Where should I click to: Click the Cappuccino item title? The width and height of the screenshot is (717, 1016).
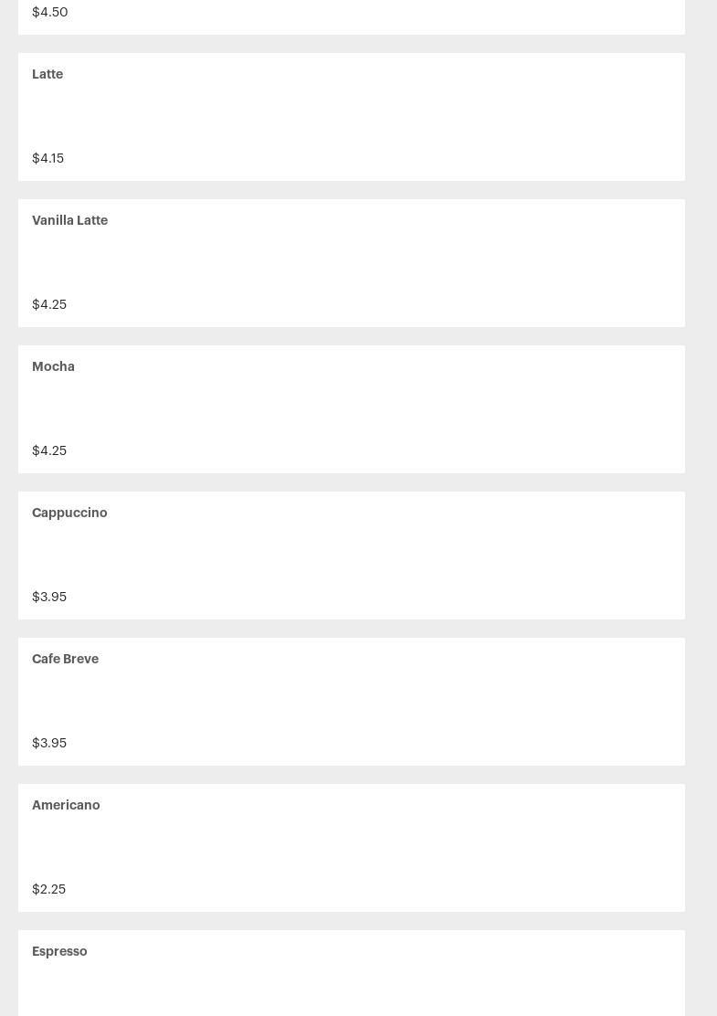(x=69, y=513)
